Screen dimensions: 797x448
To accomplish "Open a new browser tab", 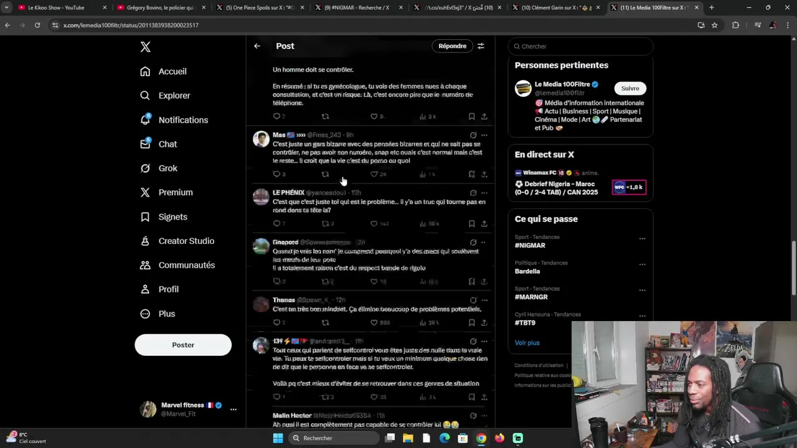I will 711,7.
